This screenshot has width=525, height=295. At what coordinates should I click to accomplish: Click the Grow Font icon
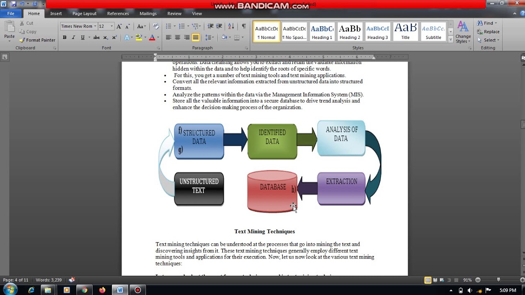(x=119, y=26)
